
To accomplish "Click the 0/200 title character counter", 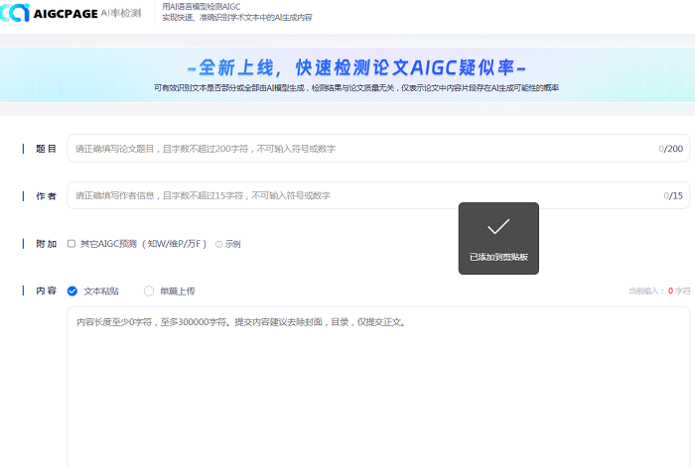I will [670, 149].
